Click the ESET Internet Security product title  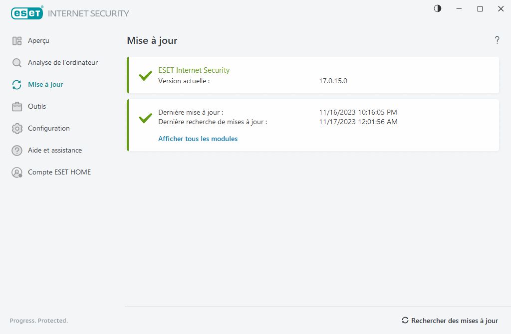[x=194, y=70]
